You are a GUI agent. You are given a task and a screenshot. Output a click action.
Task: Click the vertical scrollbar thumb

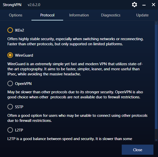(x=156, y=77)
